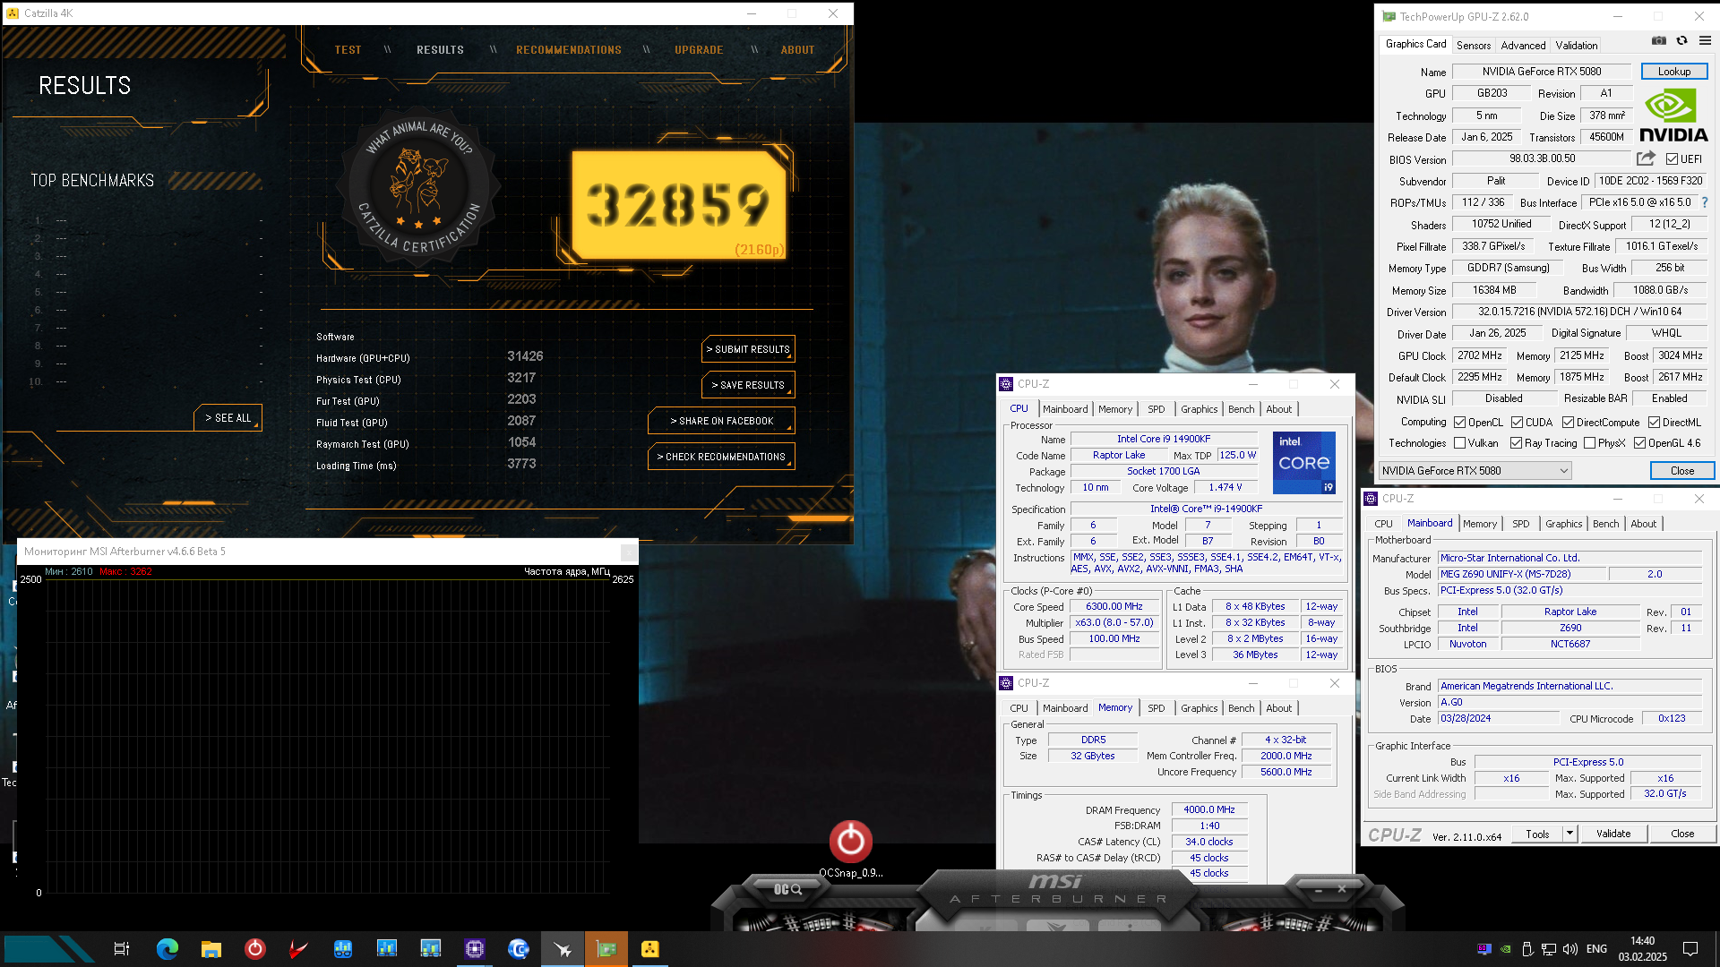
Task: Toggle the OpenCL checkbox
Action: pyautogui.click(x=1459, y=423)
